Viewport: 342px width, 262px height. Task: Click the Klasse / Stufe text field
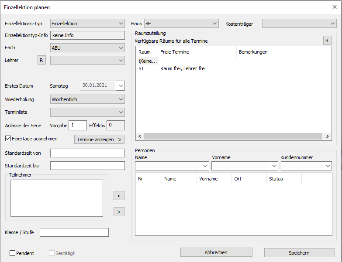pos(74,232)
